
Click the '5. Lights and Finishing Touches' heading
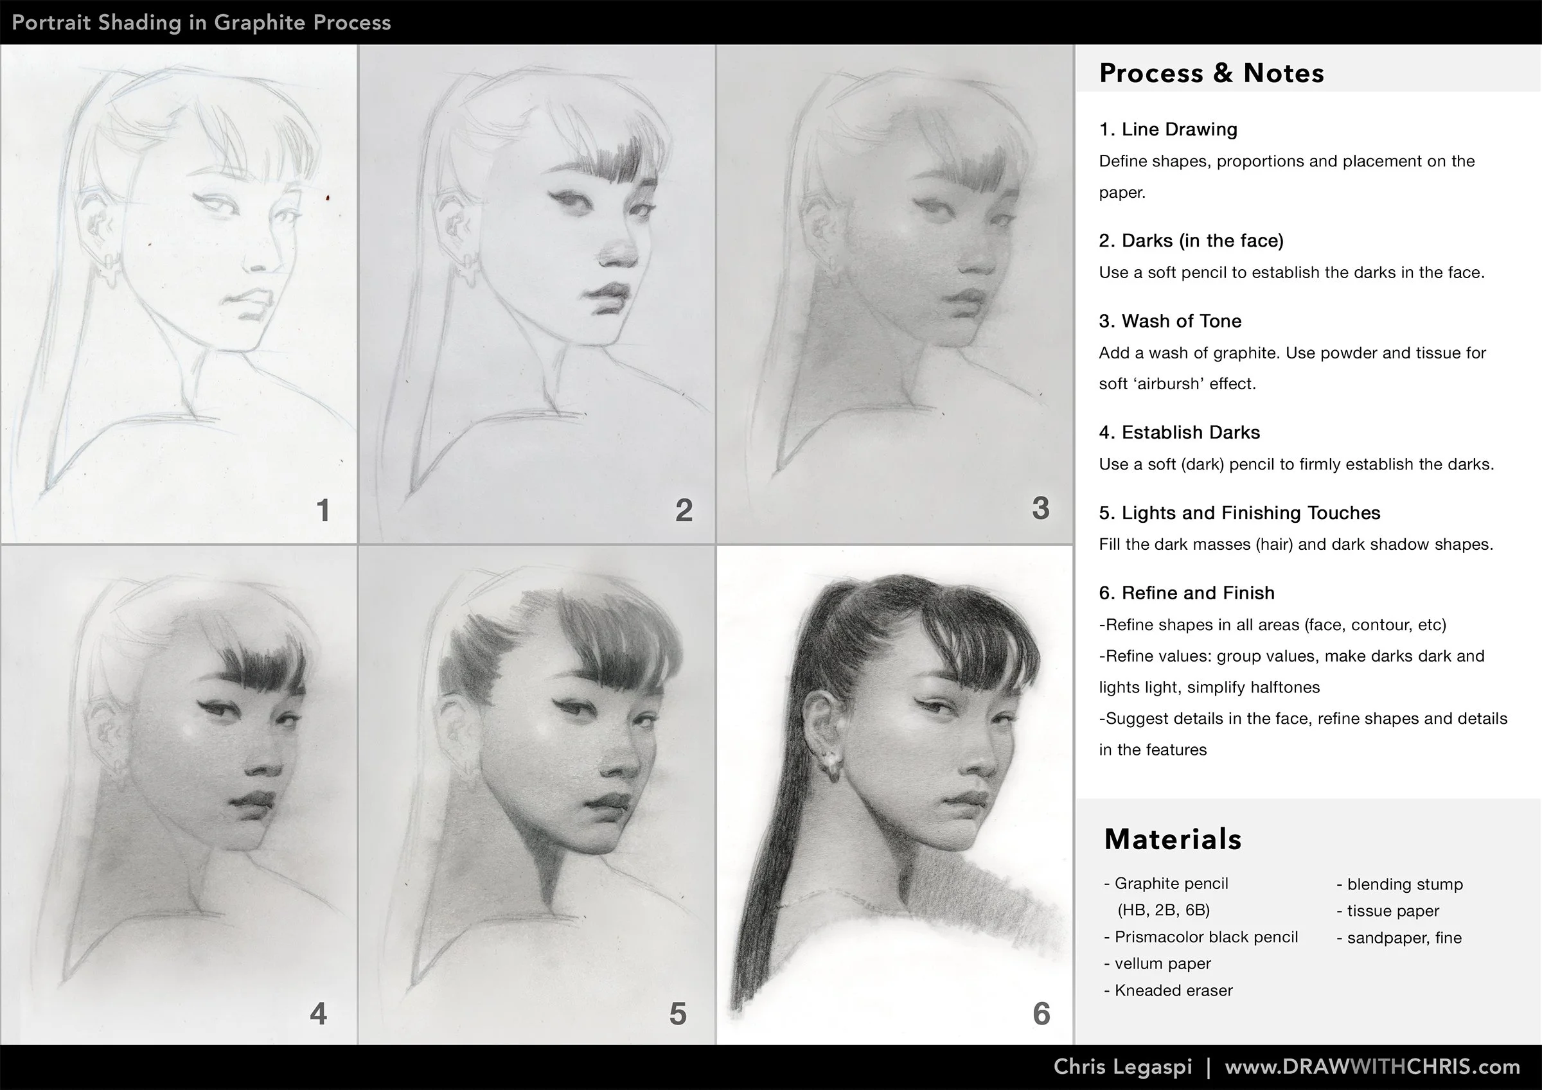1239,513
